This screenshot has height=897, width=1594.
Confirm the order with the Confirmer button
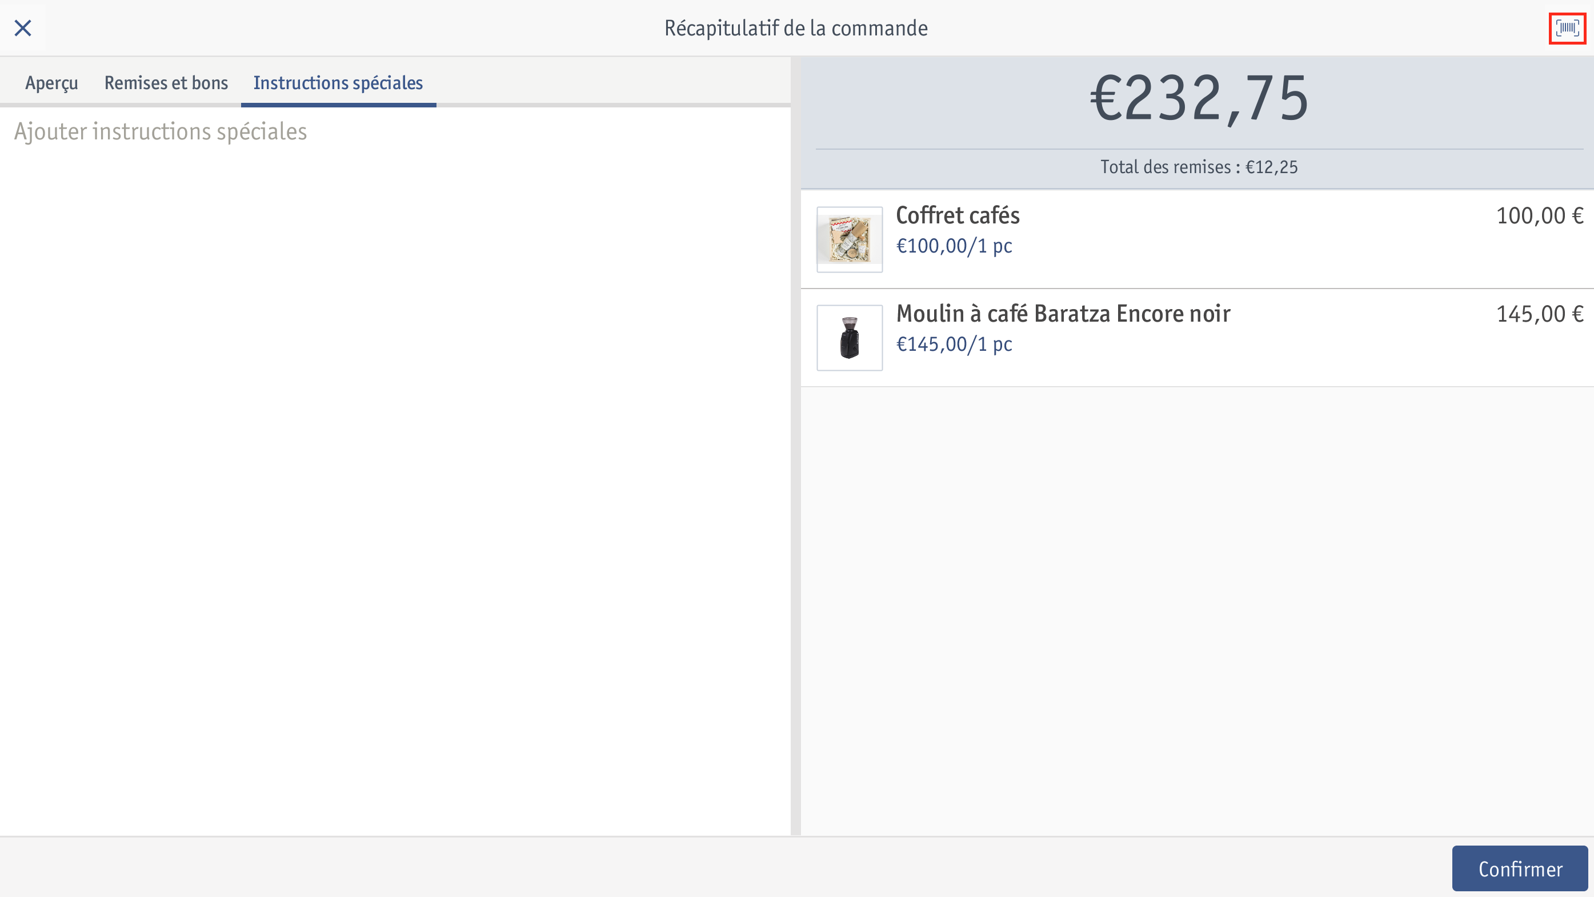pos(1520,868)
